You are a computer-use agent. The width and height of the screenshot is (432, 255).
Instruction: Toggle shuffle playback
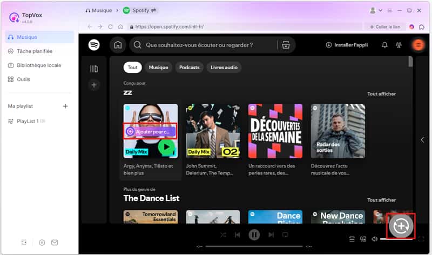coord(223,235)
